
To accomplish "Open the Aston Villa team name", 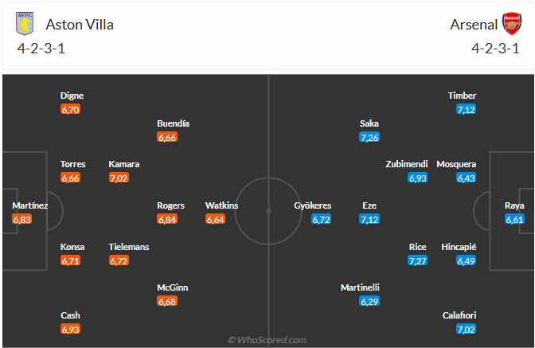I will [80, 24].
